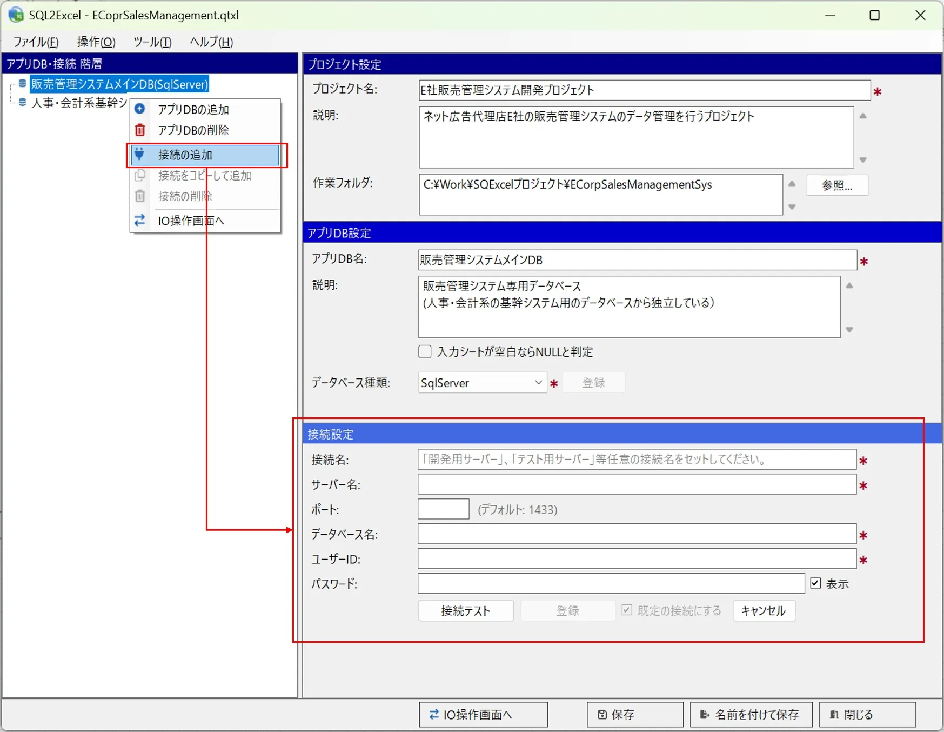The width and height of the screenshot is (944, 732).
Task: Click the 参照... browse button
Action: click(837, 185)
